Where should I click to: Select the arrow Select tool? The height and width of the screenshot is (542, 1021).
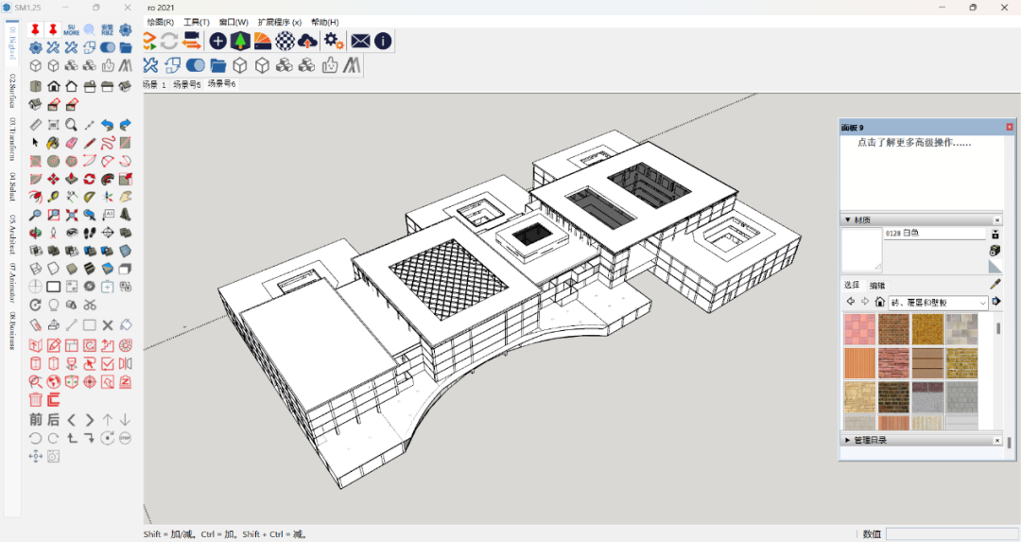[35, 143]
